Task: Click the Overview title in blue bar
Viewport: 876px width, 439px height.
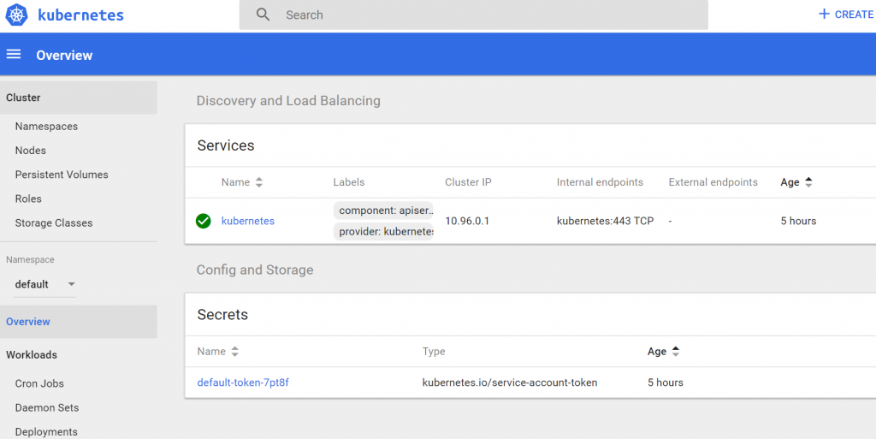Action: pos(64,55)
